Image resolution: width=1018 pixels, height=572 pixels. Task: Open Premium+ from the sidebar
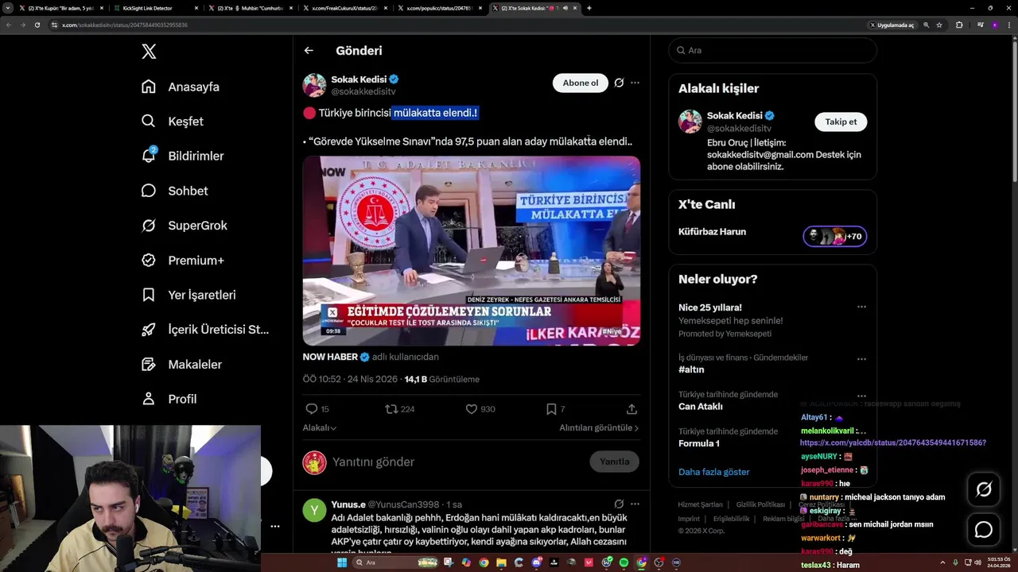[x=183, y=260]
